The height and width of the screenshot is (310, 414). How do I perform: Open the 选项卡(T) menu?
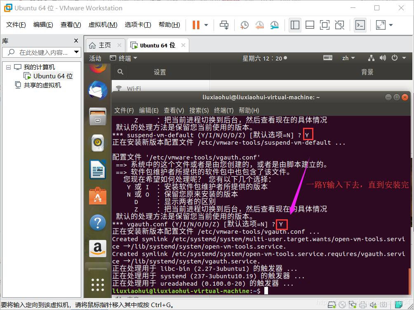tap(138, 25)
